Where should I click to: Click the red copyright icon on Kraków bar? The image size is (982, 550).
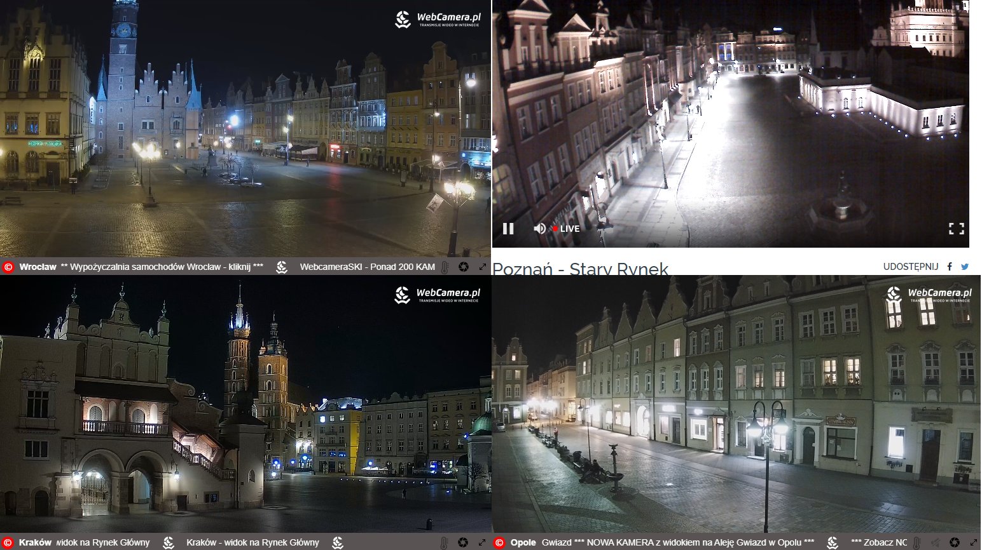pyautogui.click(x=8, y=543)
